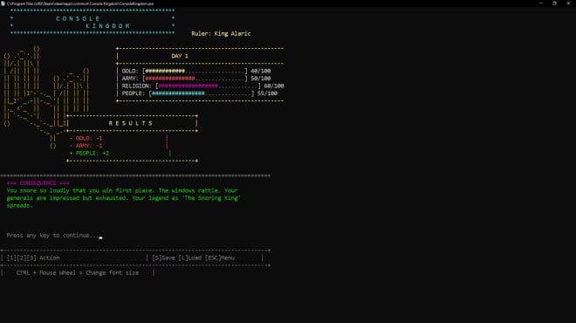Screen dimensions: 576x323
Task: Click the '[L]Load' option
Action: [190, 258]
